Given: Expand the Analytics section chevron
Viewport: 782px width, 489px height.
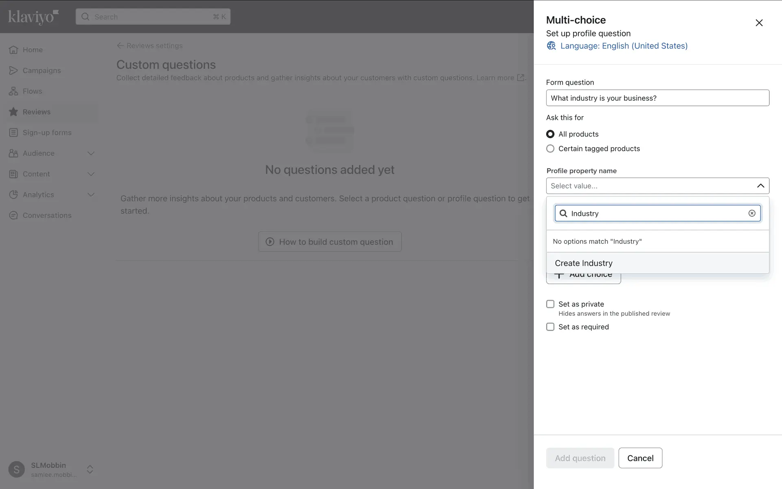Looking at the screenshot, I should (x=91, y=195).
